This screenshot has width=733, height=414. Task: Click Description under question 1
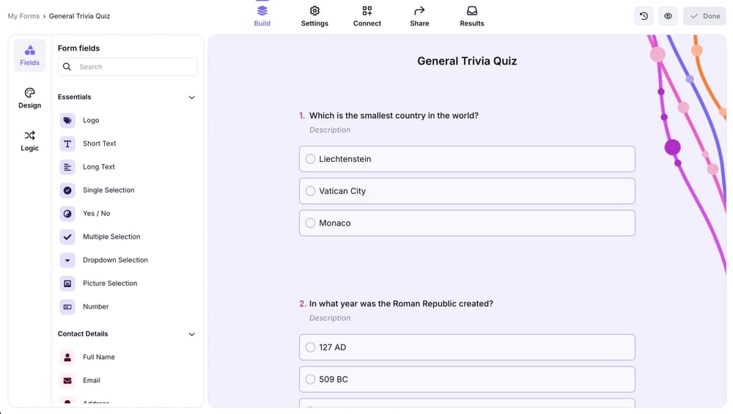(x=330, y=130)
